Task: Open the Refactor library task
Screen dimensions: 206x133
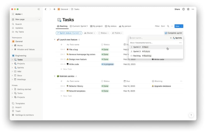Action: (x=76, y=86)
